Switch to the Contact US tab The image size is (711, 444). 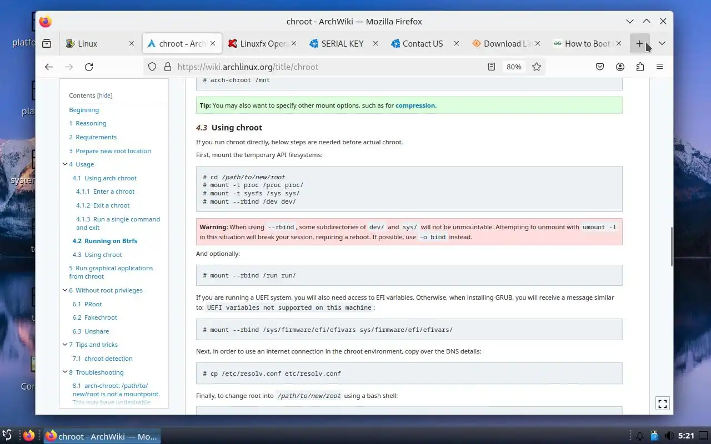tap(425, 43)
